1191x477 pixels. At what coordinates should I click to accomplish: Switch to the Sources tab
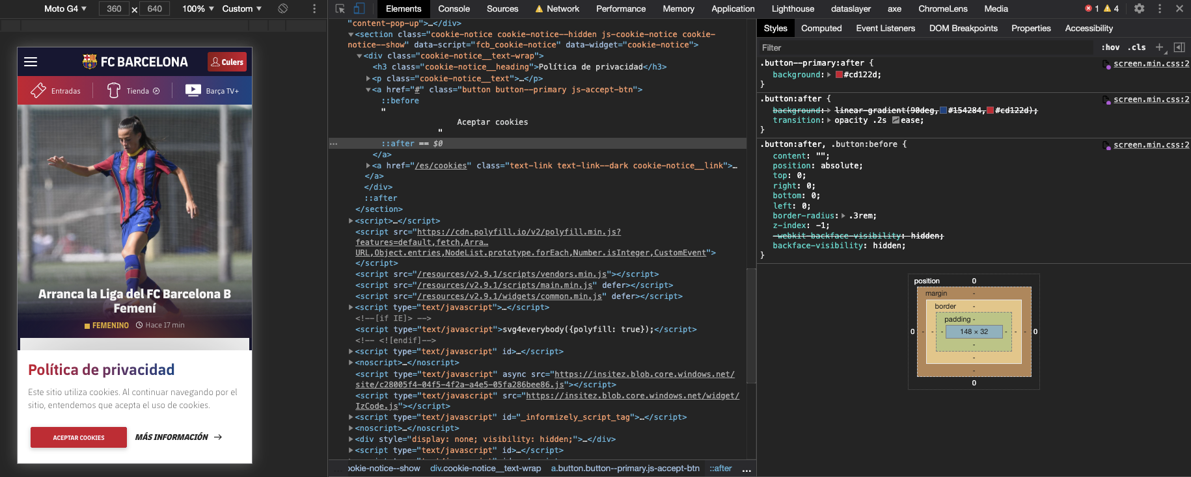pyautogui.click(x=502, y=8)
